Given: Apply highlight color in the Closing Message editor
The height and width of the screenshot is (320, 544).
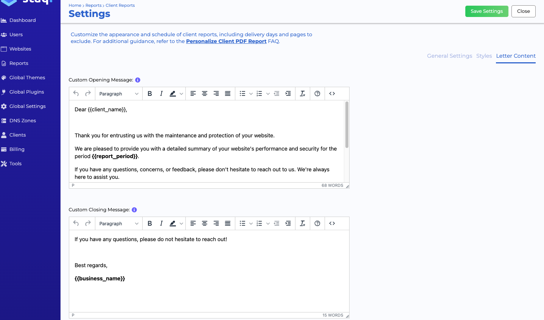Looking at the screenshot, I should (x=173, y=223).
